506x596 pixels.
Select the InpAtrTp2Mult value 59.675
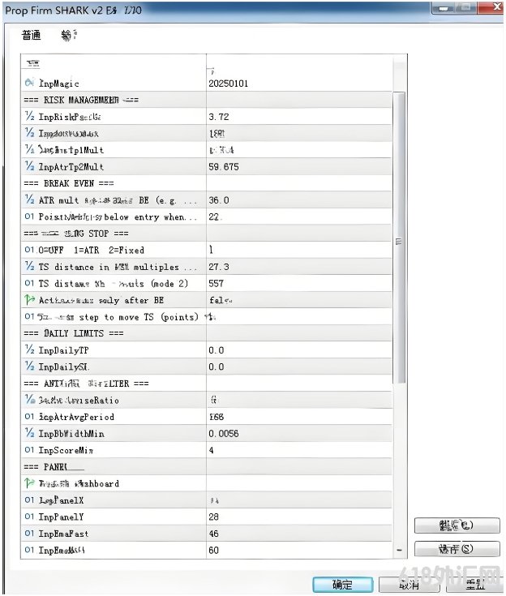[224, 167]
